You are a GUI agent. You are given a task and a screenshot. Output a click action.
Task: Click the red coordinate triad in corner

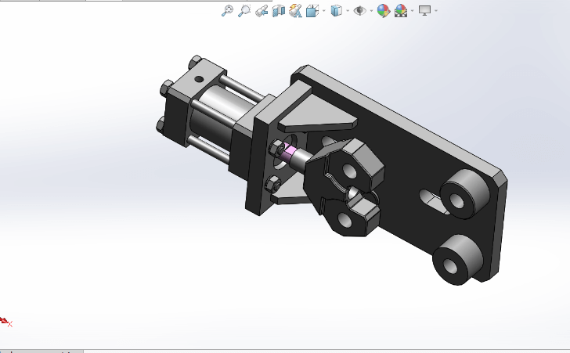tap(5, 321)
